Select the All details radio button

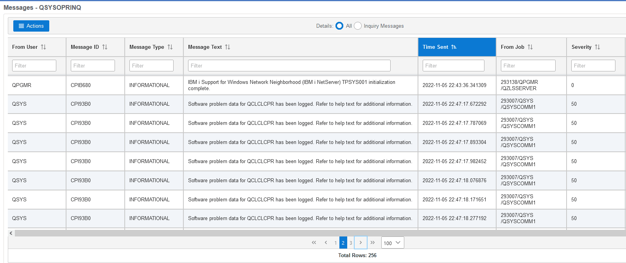tap(339, 26)
